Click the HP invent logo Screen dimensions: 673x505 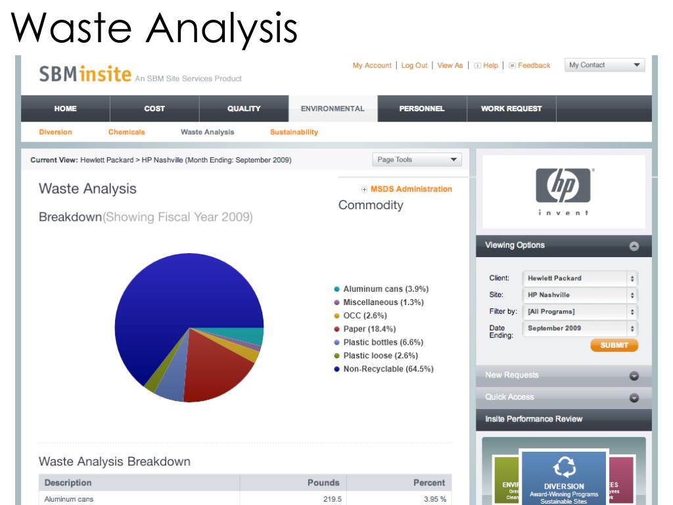click(563, 191)
